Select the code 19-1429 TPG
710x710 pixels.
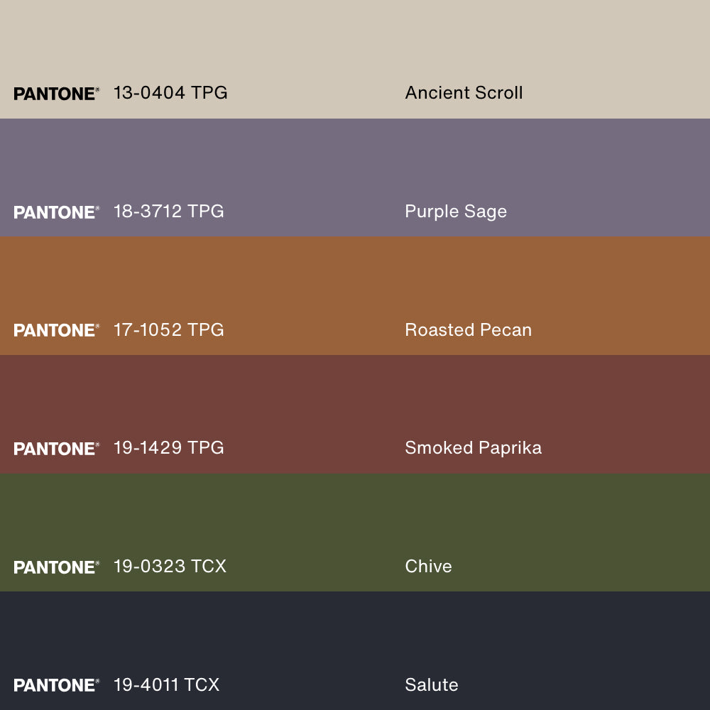click(168, 447)
